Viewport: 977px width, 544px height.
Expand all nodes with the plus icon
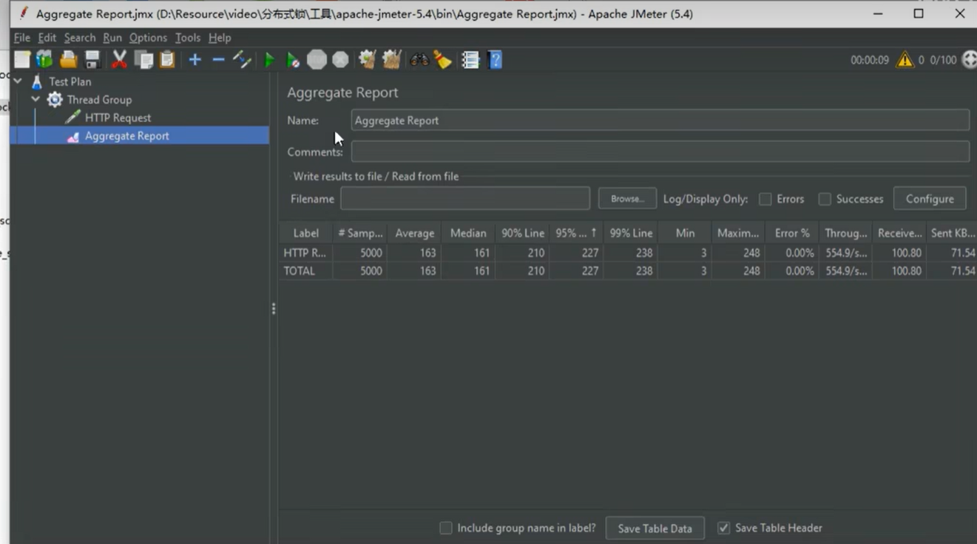pos(195,60)
